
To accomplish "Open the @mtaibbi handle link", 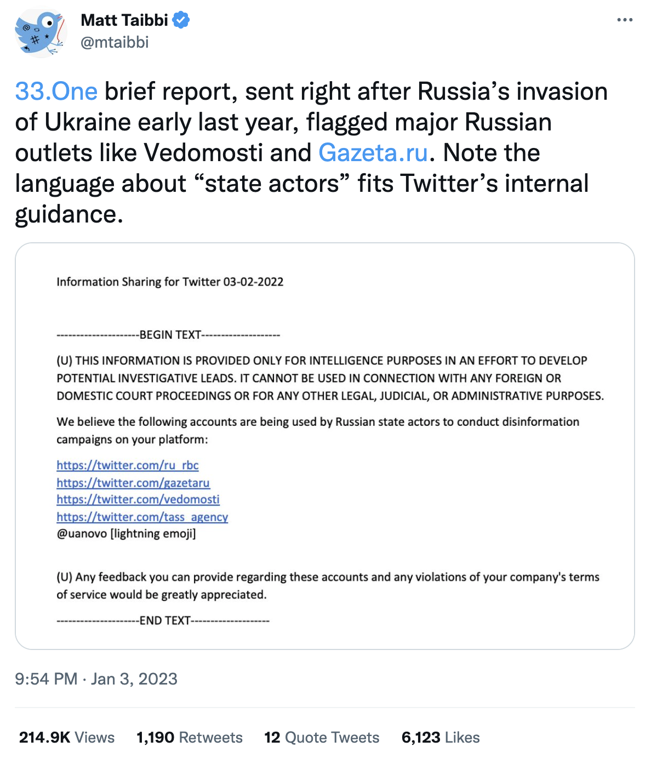I will 115,42.
